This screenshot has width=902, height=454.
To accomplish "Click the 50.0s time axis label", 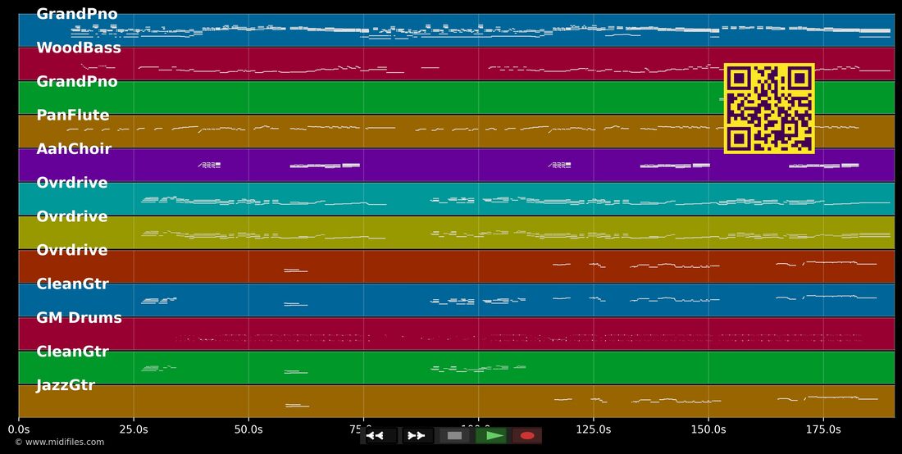I will 248,429.
